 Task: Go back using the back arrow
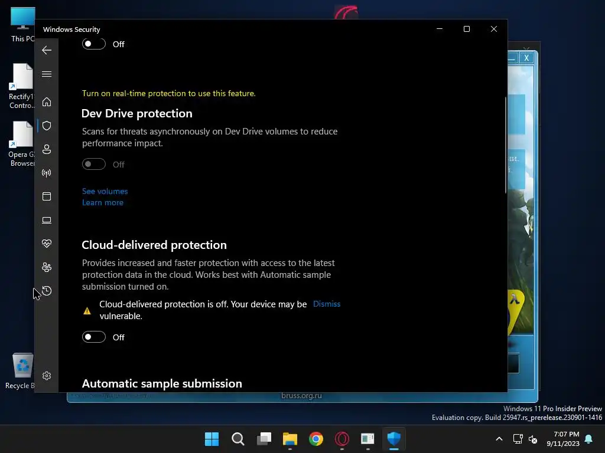tap(47, 50)
